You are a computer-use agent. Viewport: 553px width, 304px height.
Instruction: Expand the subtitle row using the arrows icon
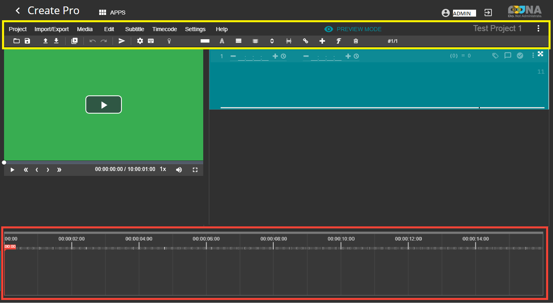pos(540,54)
